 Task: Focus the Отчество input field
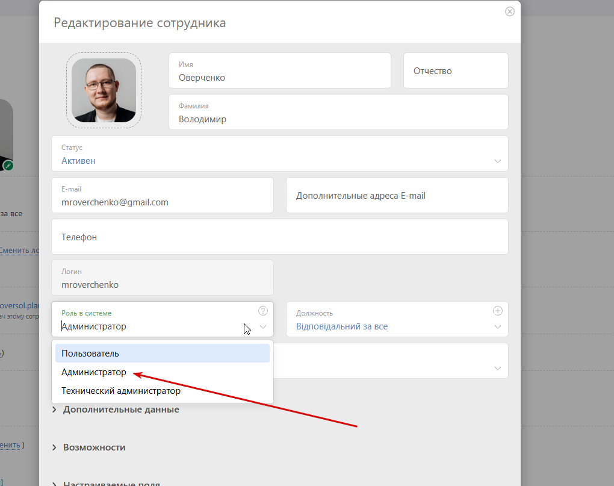tap(456, 70)
